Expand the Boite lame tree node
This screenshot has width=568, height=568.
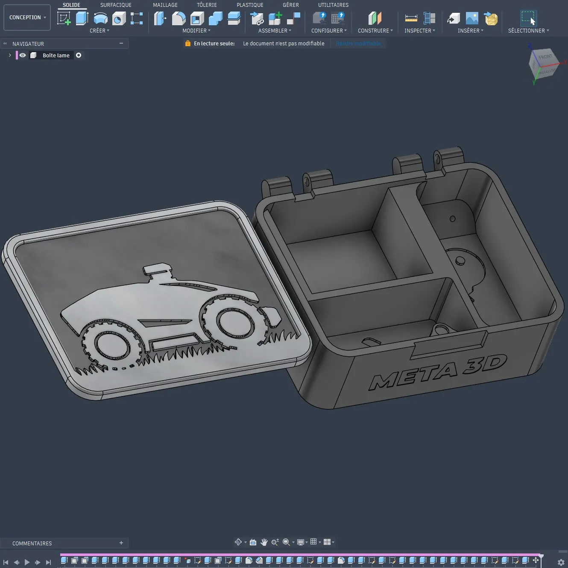[x=10, y=55]
